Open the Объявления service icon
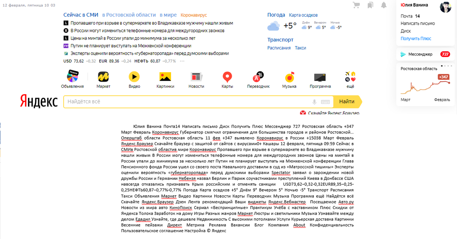The image size is (457, 239). (x=72, y=76)
